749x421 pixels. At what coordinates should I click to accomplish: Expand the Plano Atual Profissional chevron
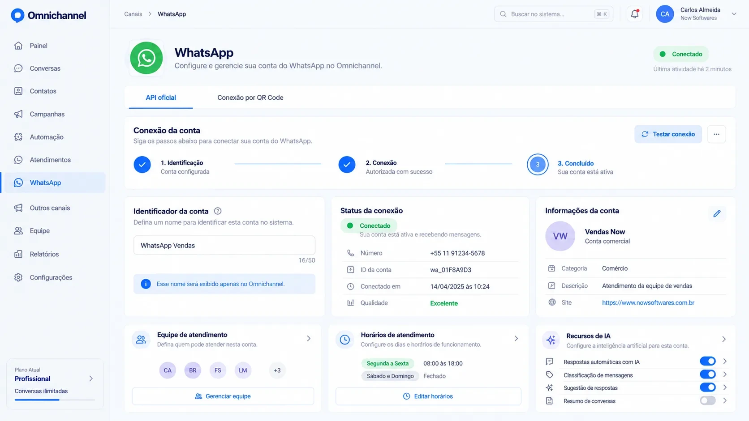coord(91,378)
